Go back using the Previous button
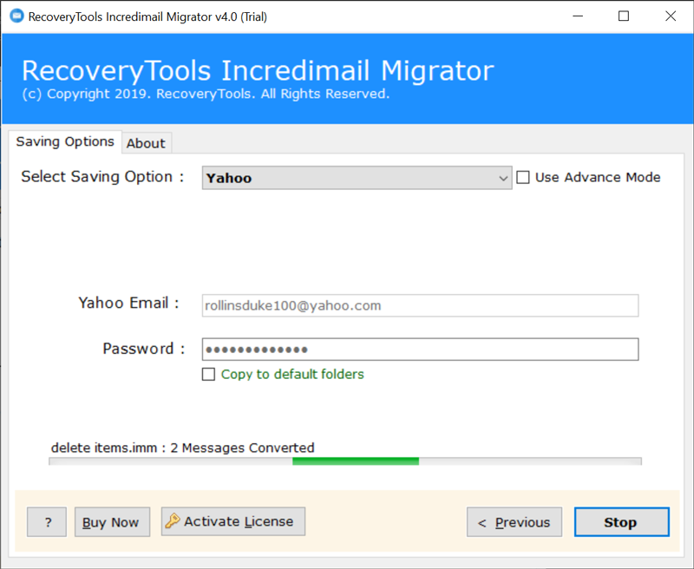 point(514,522)
